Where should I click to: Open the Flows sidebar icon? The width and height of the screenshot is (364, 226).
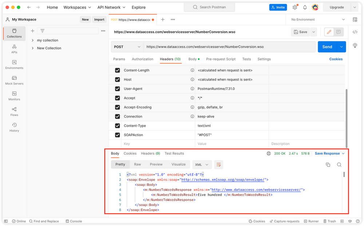click(14, 111)
